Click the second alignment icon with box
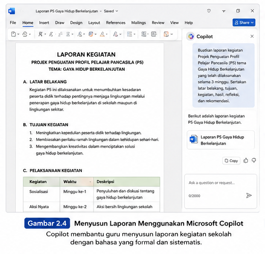The height and width of the screenshot is (254, 265). (154, 34)
